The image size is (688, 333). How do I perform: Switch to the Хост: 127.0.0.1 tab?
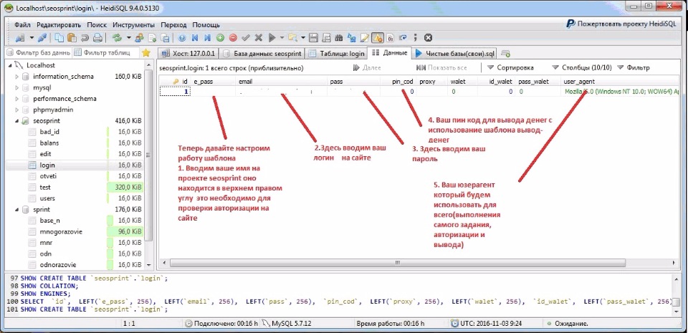[x=188, y=54]
